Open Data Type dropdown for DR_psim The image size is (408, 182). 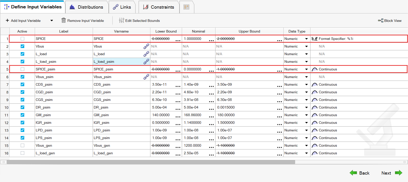306,108
